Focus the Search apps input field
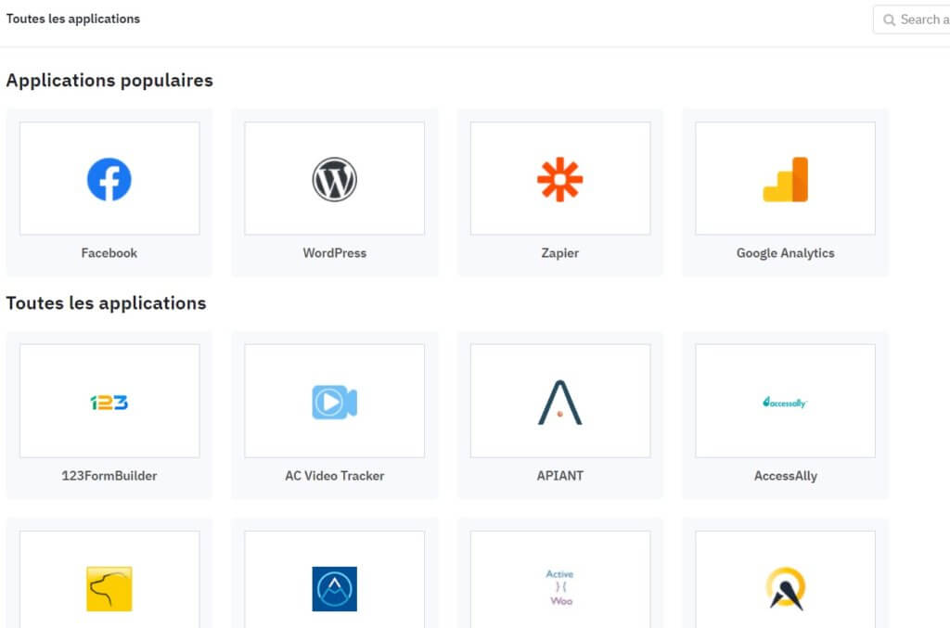This screenshot has height=628, width=950. pos(912,19)
